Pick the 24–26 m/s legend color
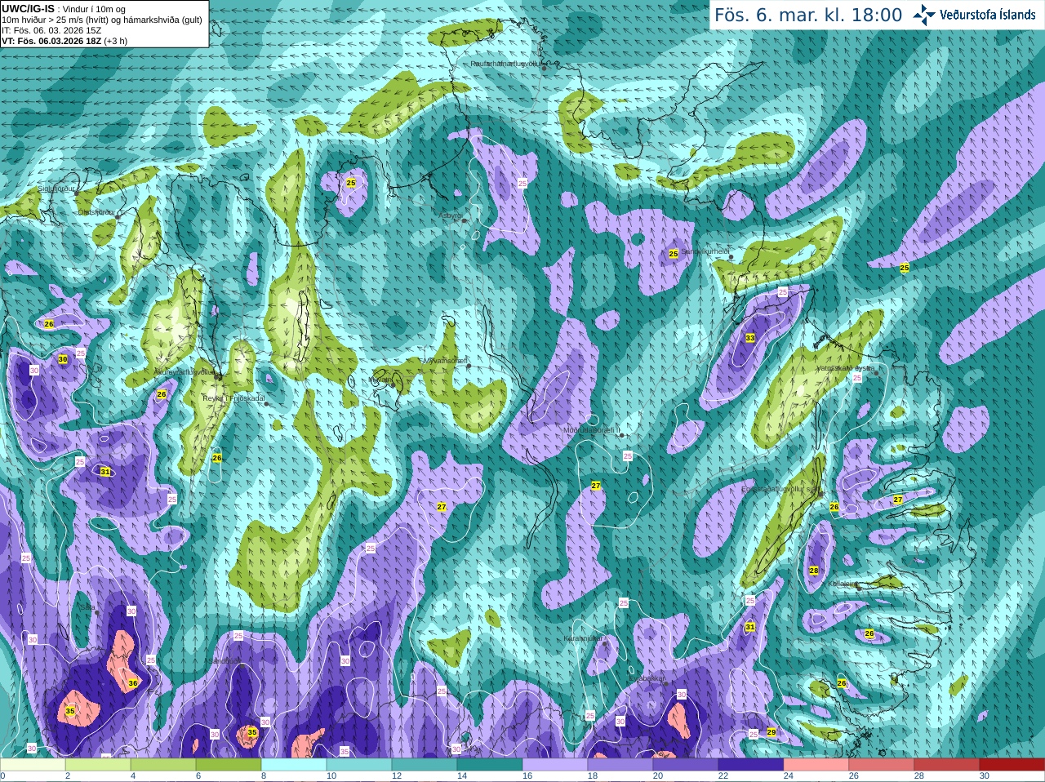This screenshot has width=1045, height=782. (816, 765)
